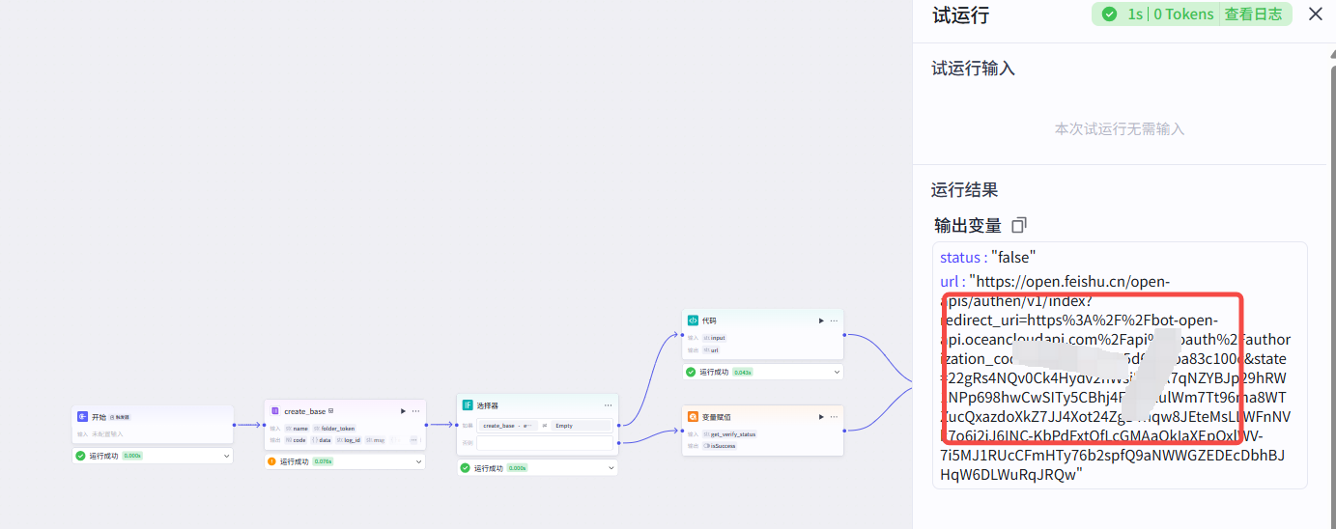Click the code output tag in create_base
The width and height of the screenshot is (1336, 529).
tap(296, 439)
